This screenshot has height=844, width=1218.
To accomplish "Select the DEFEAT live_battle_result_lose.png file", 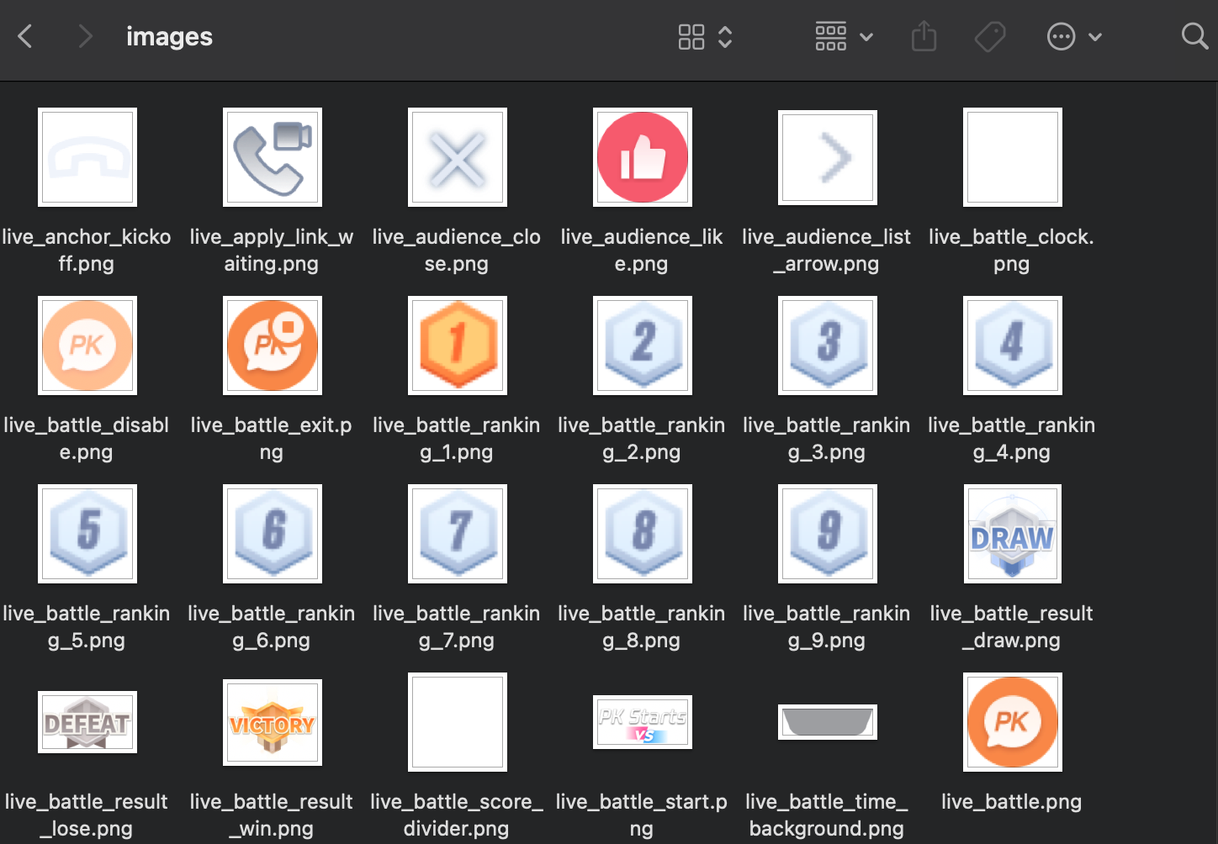I will tap(87, 722).
